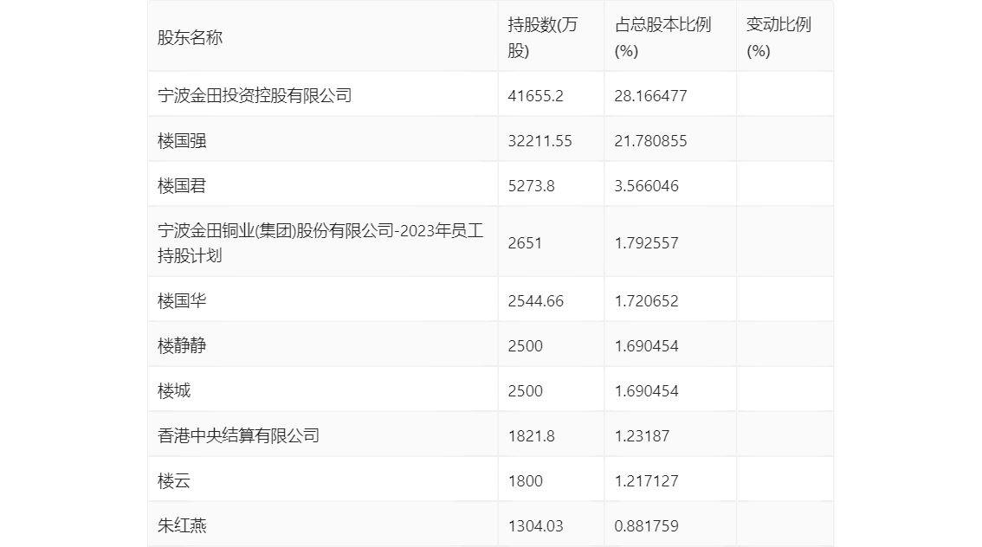This screenshot has width=982, height=547.
Task: Select 2500 in the 楼城 row
Action: (525, 391)
